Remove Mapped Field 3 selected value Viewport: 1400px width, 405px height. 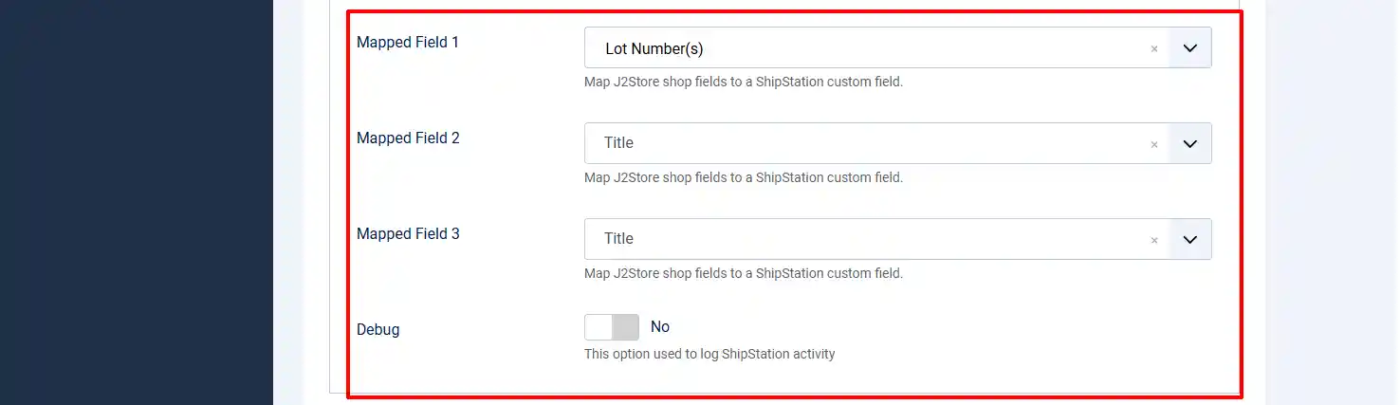pyautogui.click(x=1153, y=240)
